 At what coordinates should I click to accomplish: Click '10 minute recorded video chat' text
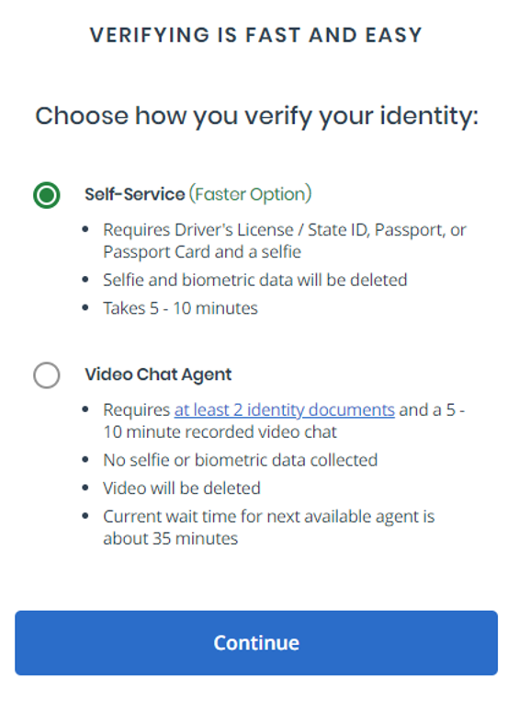point(220,432)
